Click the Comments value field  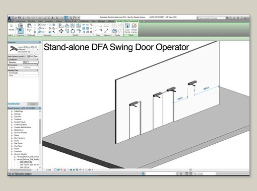pos(30,73)
